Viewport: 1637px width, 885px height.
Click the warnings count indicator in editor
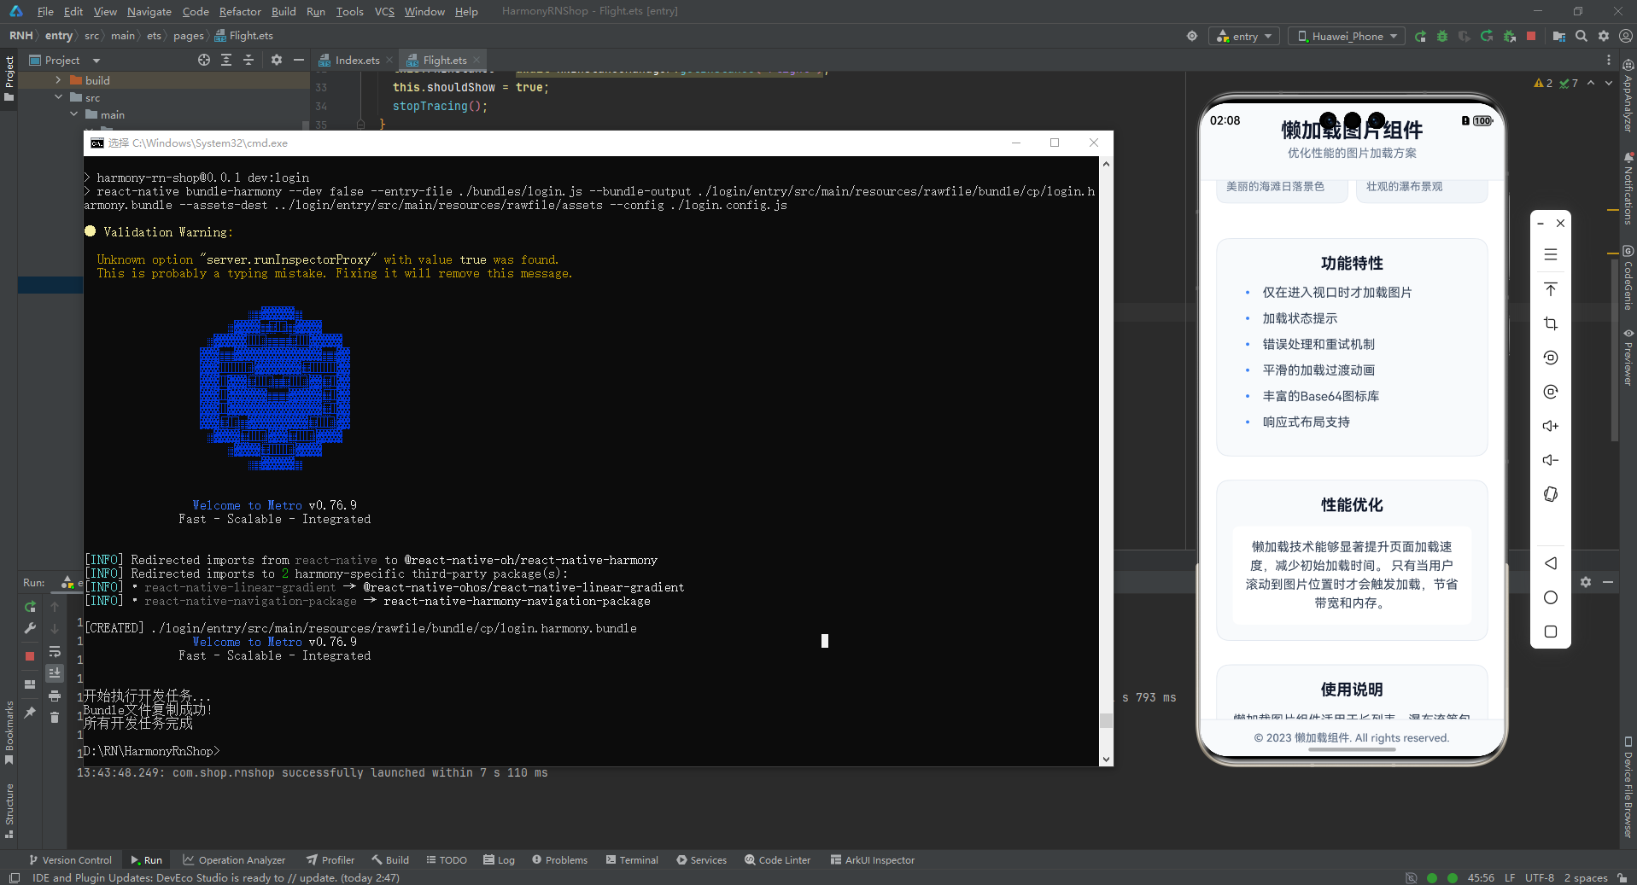1544,83
